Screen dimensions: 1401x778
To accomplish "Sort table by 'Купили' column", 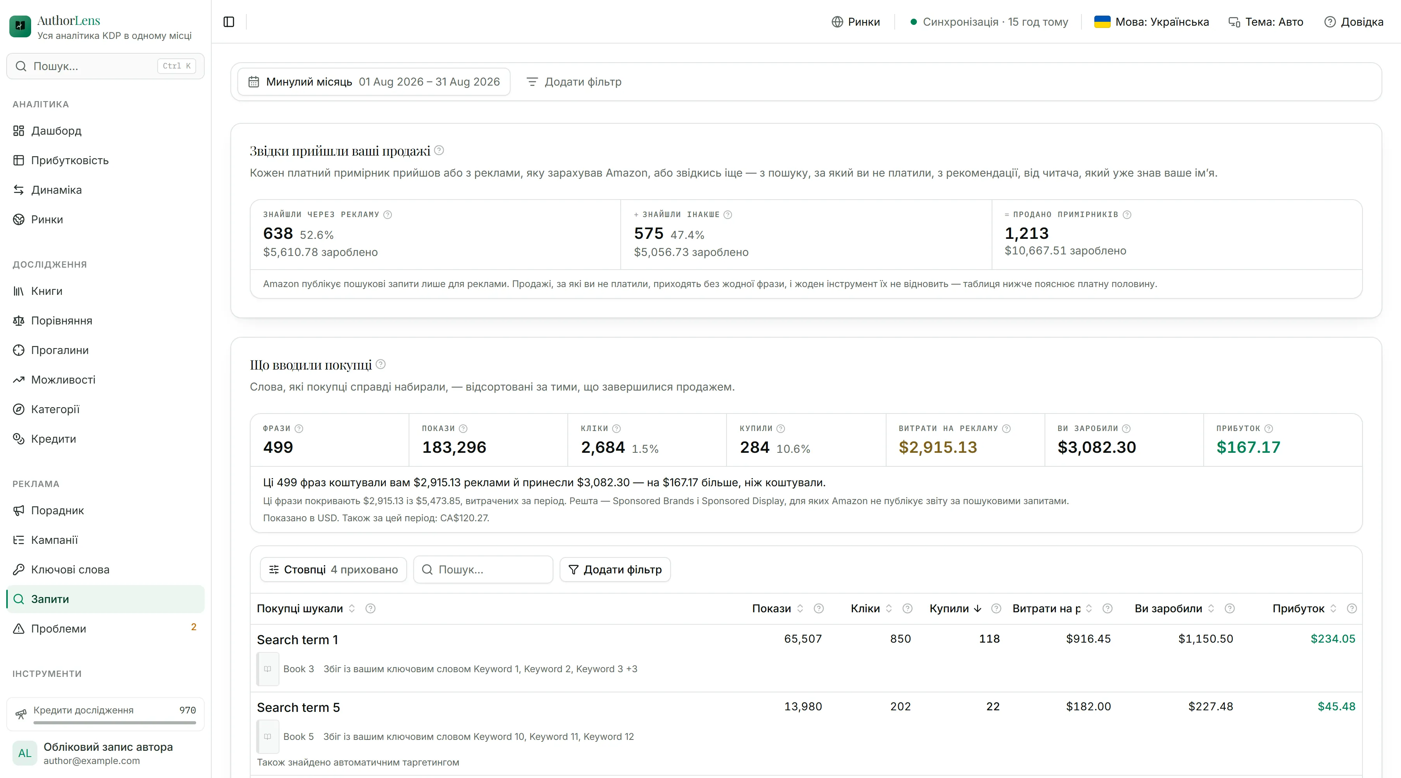I will click(955, 608).
